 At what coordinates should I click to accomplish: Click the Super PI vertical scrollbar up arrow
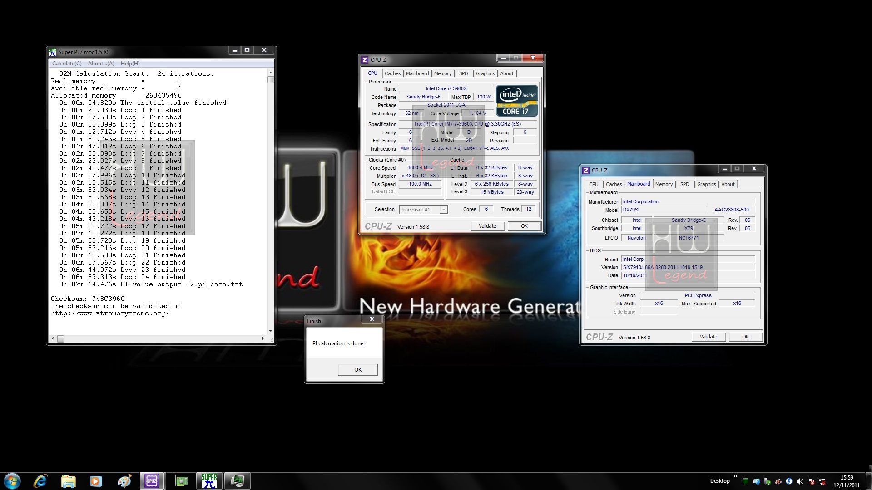pos(271,72)
